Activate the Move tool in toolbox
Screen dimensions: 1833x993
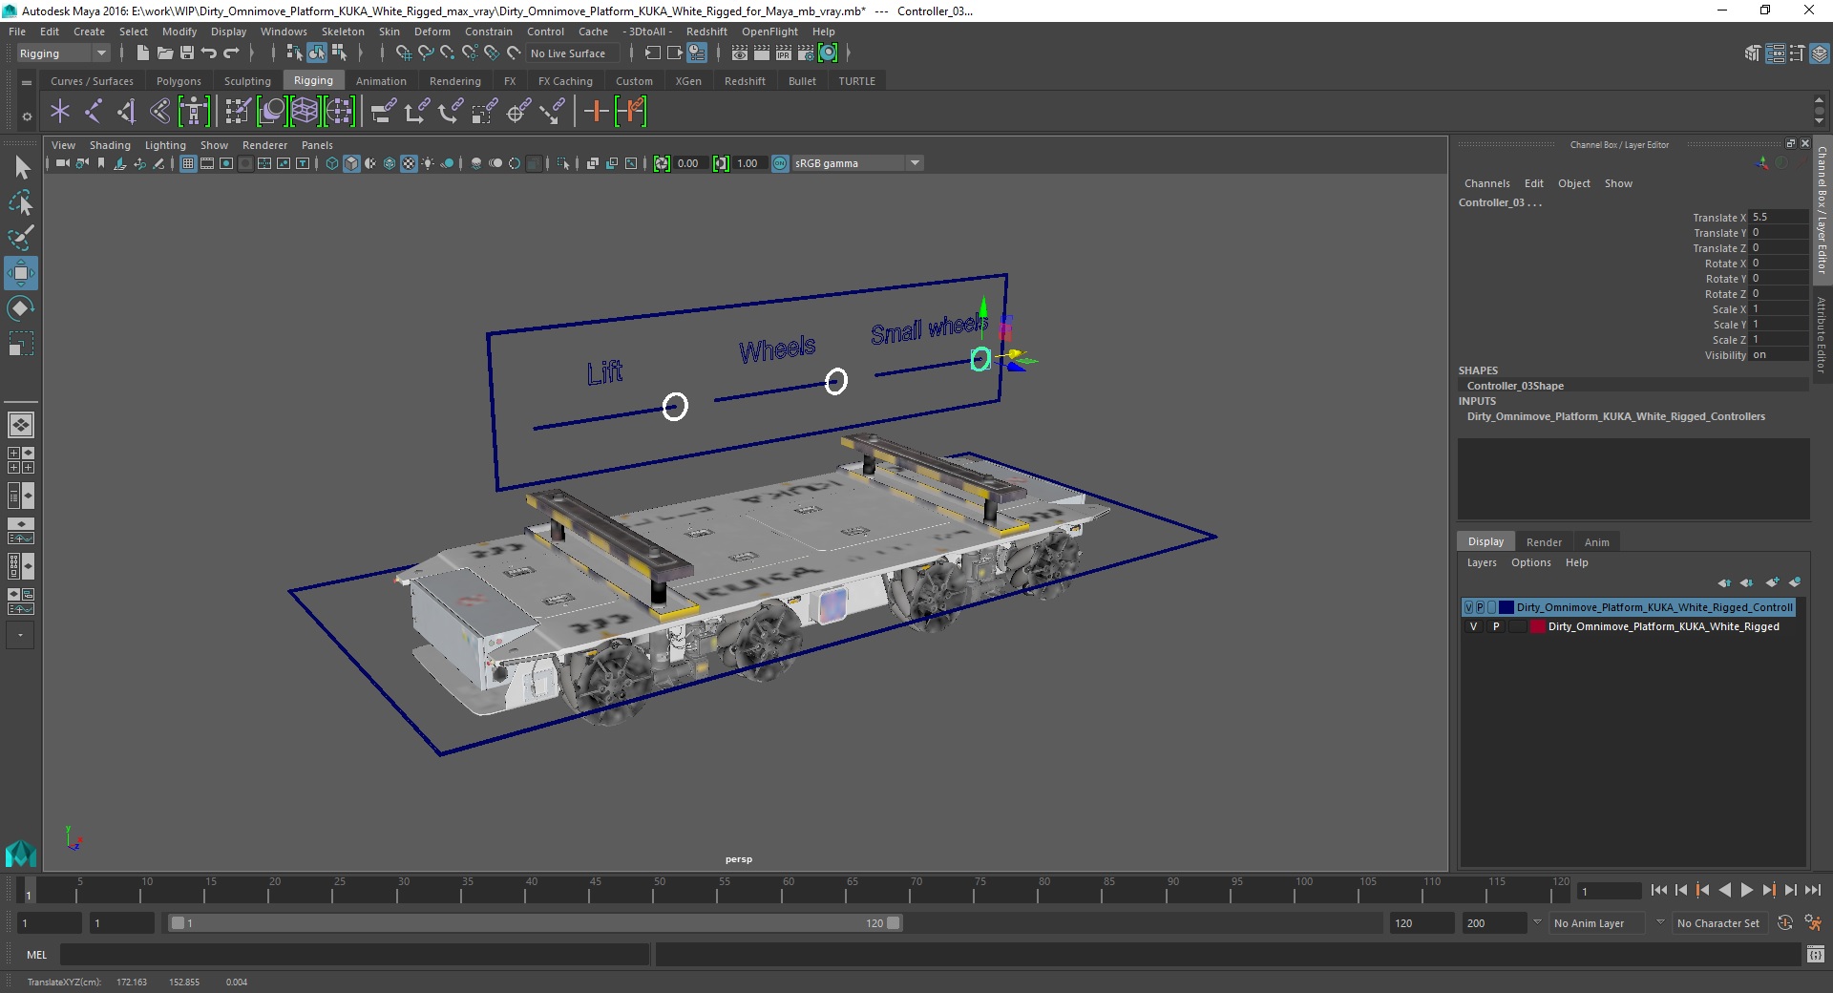(21, 273)
